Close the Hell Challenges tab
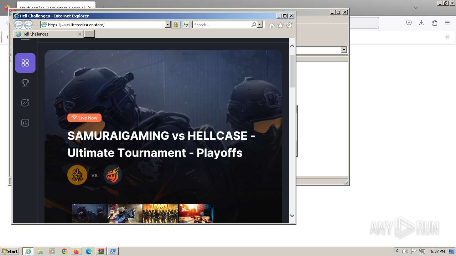This screenshot has height=256, width=456. 80,34
